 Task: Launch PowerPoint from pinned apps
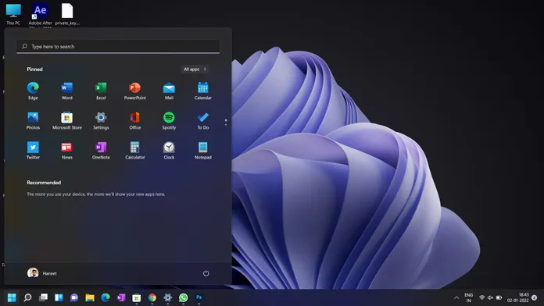click(x=135, y=91)
